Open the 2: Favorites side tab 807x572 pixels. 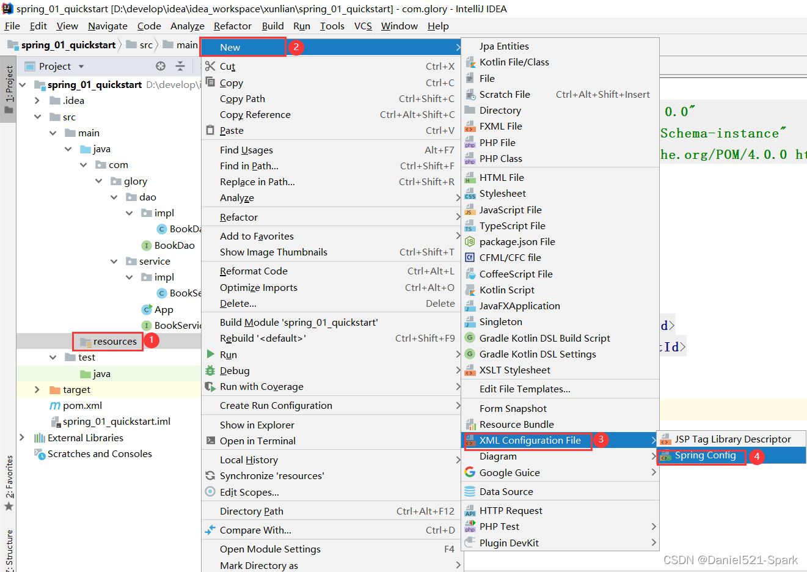[9, 483]
